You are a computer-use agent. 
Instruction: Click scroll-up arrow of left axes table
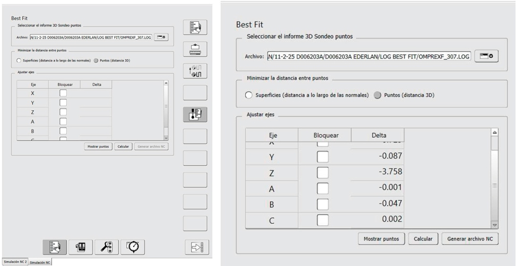[x=166, y=83]
